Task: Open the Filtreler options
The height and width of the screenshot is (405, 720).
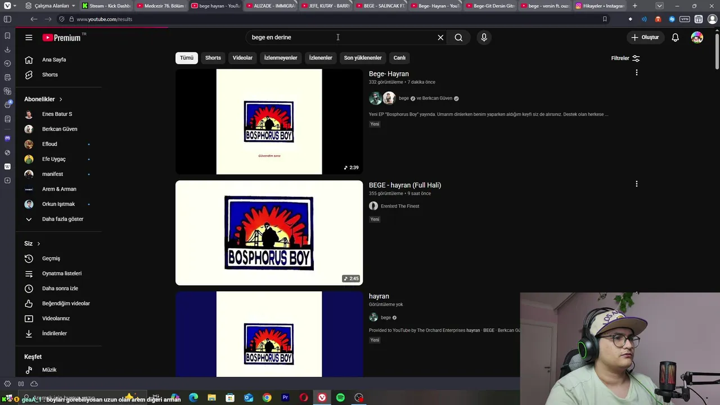Action: coord(625,58)
